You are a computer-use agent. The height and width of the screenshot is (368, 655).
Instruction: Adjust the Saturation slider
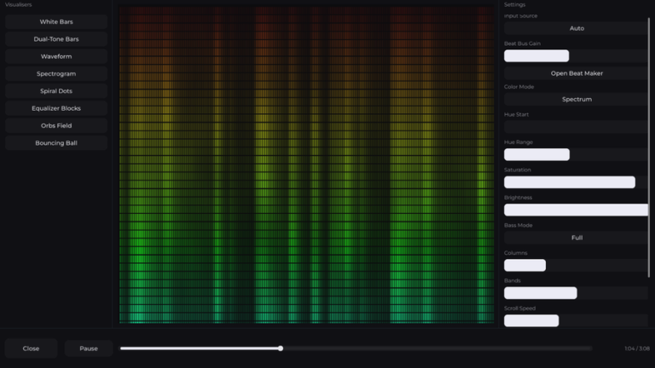pos(576,182)
